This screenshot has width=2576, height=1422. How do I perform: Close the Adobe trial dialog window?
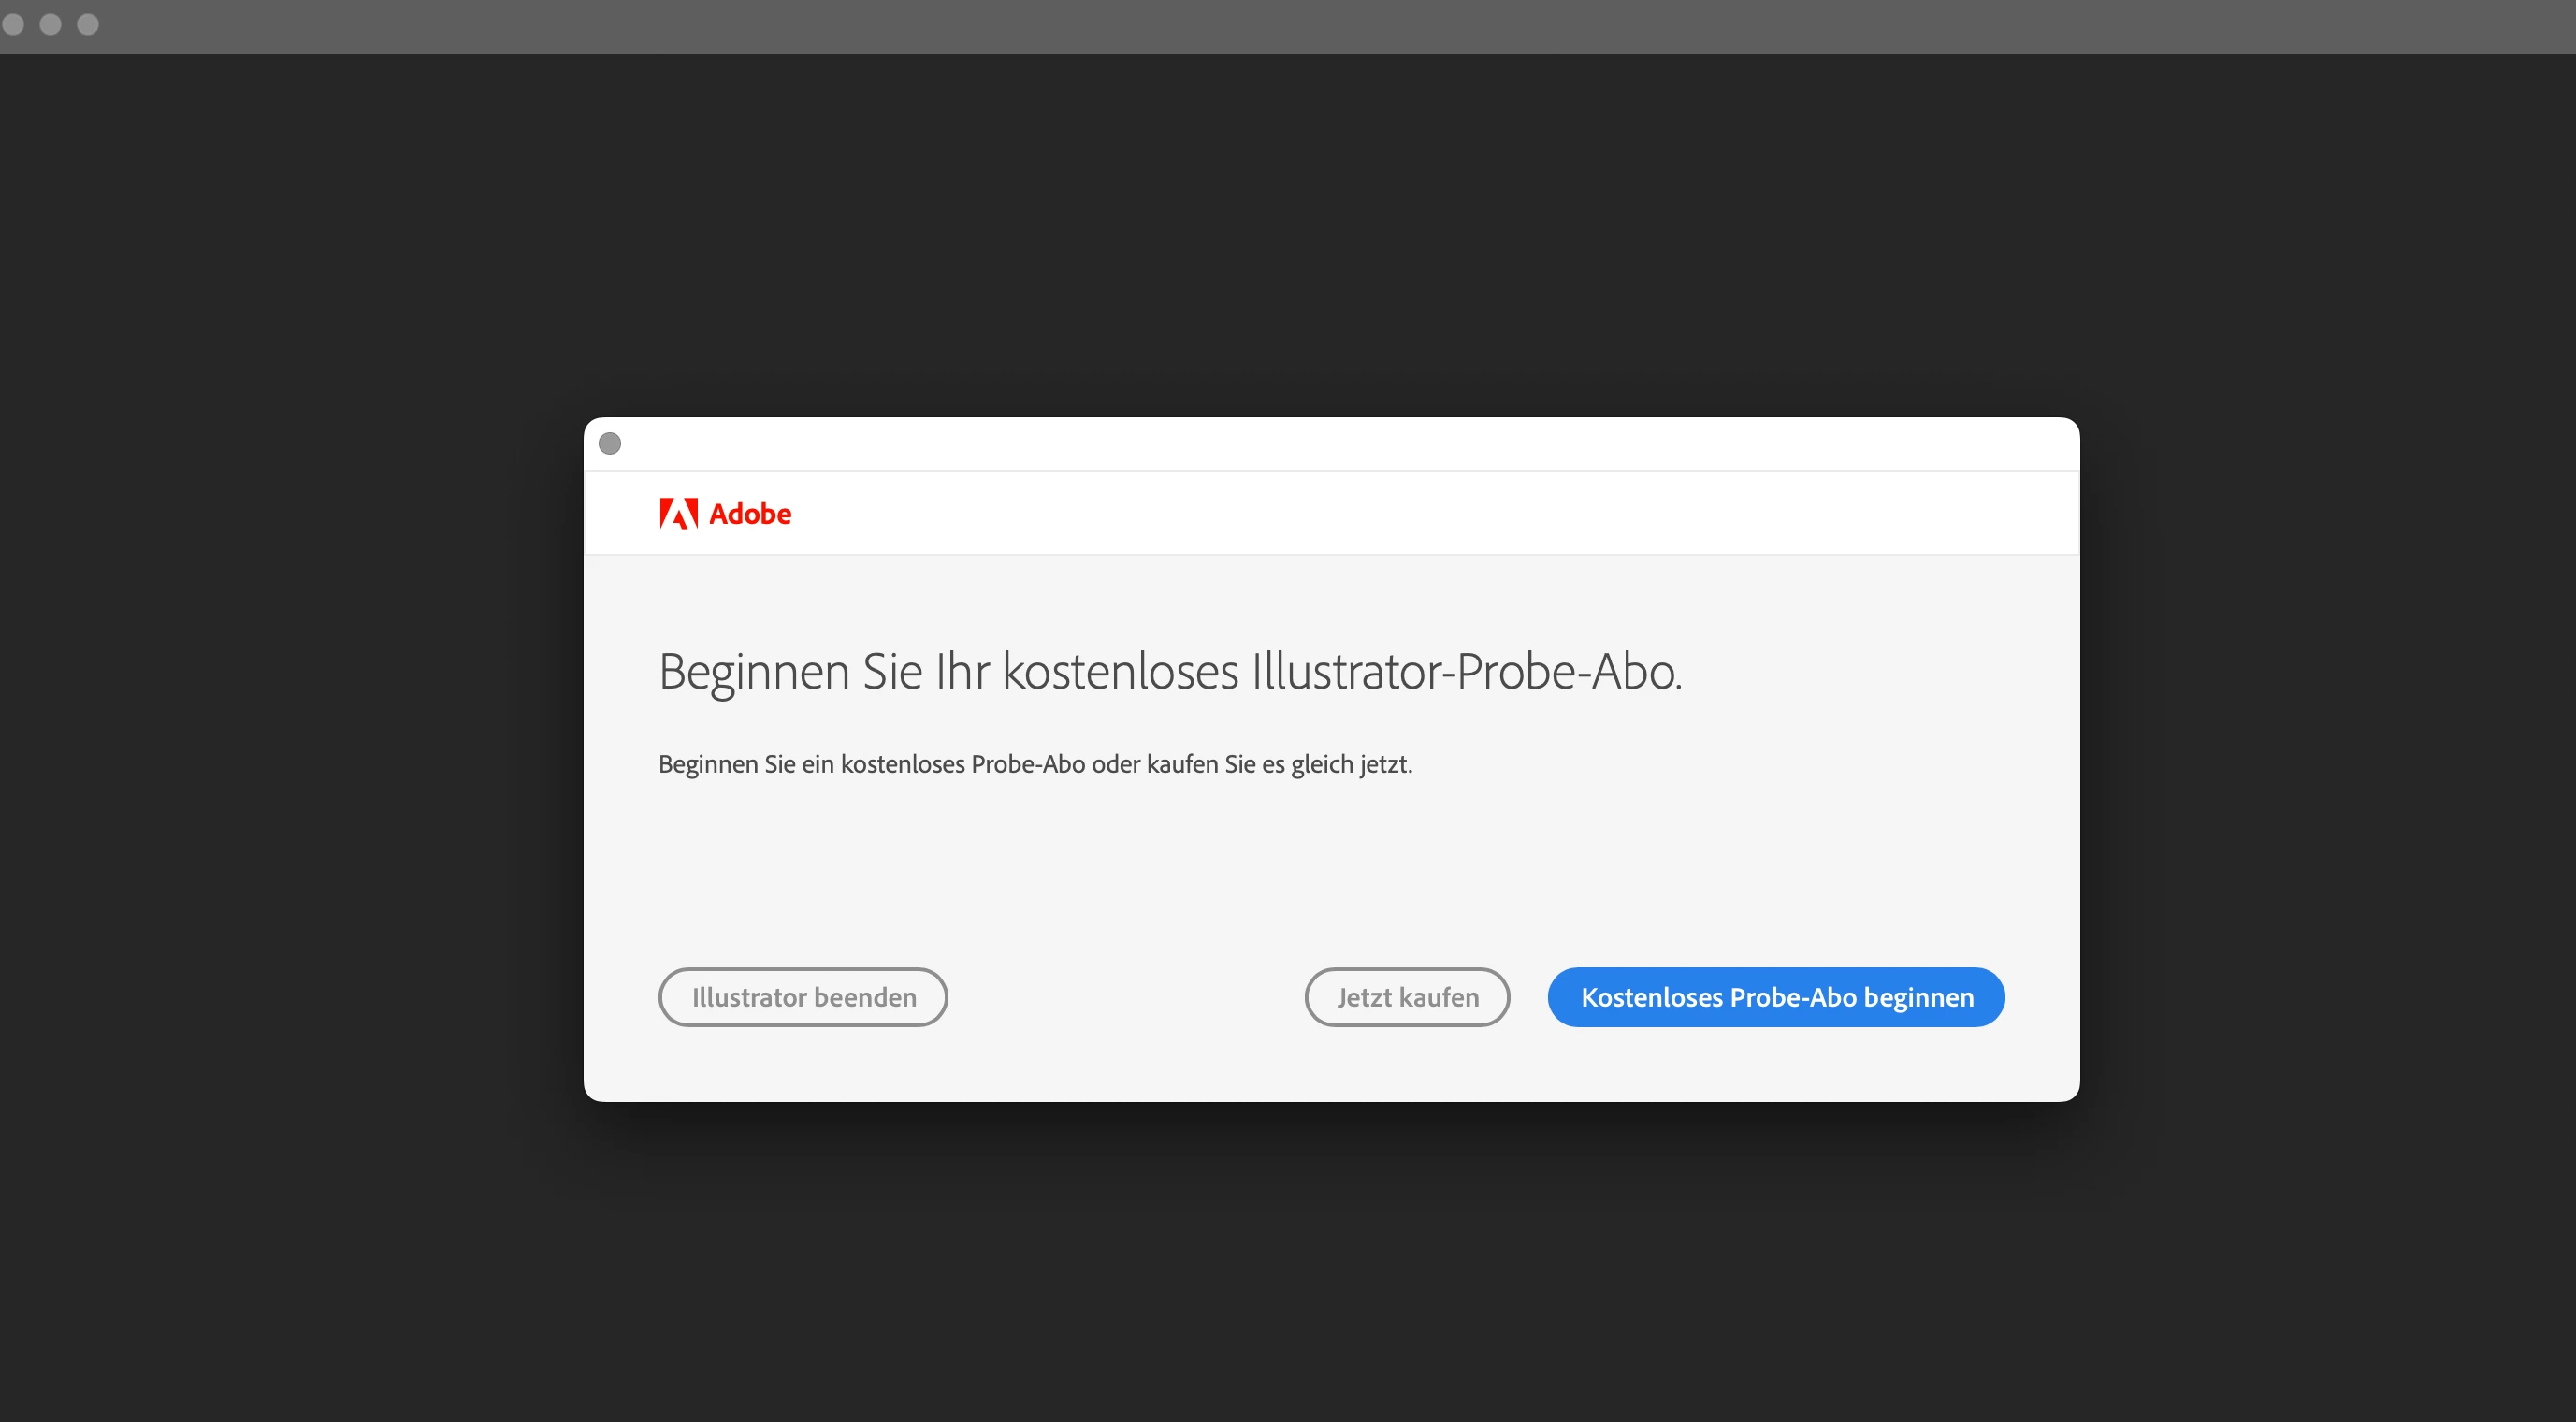click(610, 443)
